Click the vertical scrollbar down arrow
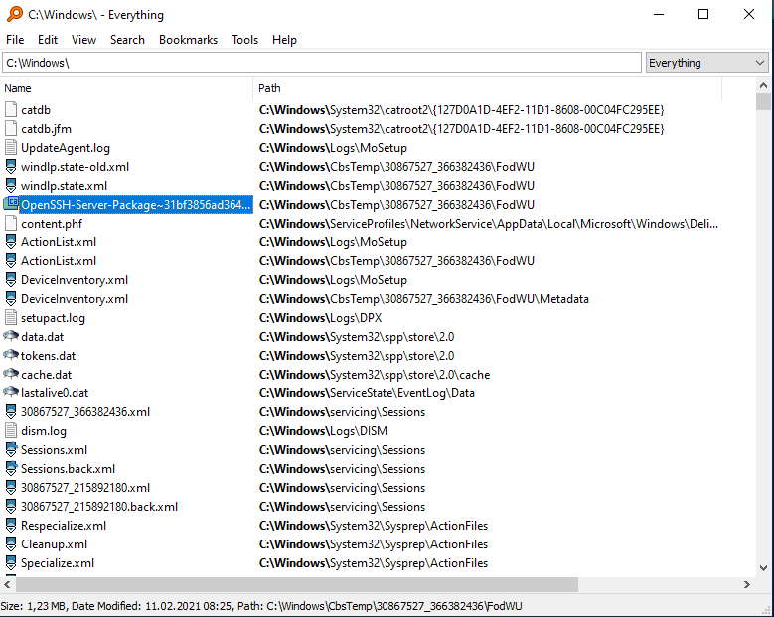The image size is (774, 617). (x=763, y=568)
